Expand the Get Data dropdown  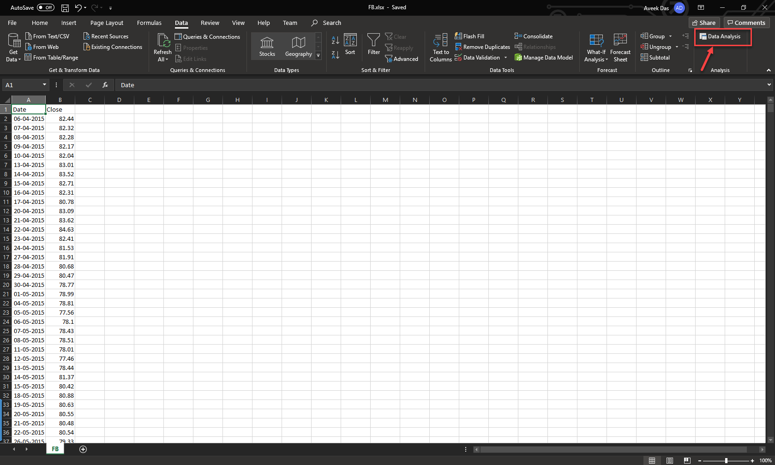point(13,56)
